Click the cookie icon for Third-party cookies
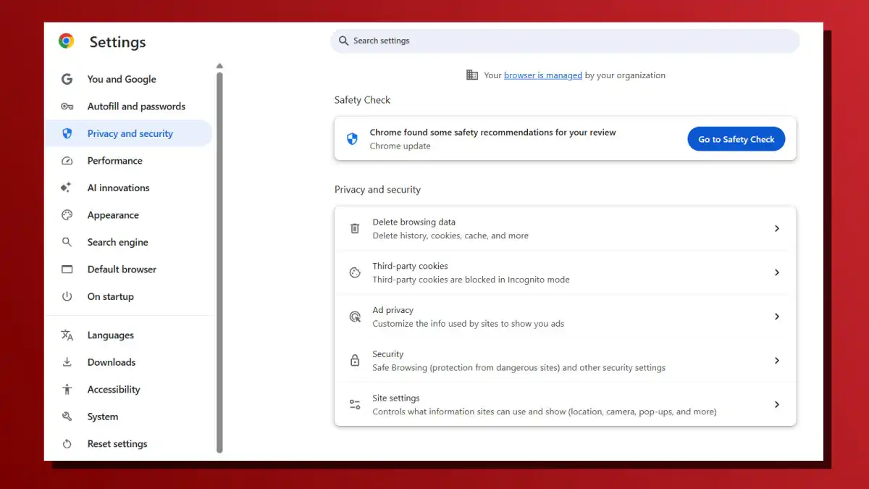 tap(354, 272)
